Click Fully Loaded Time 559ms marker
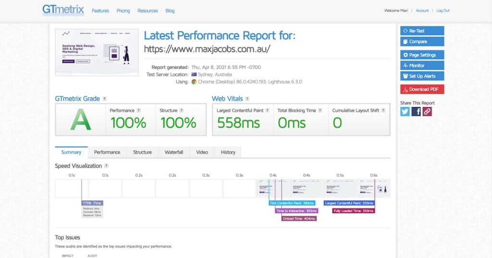 (x=354, y=211)
